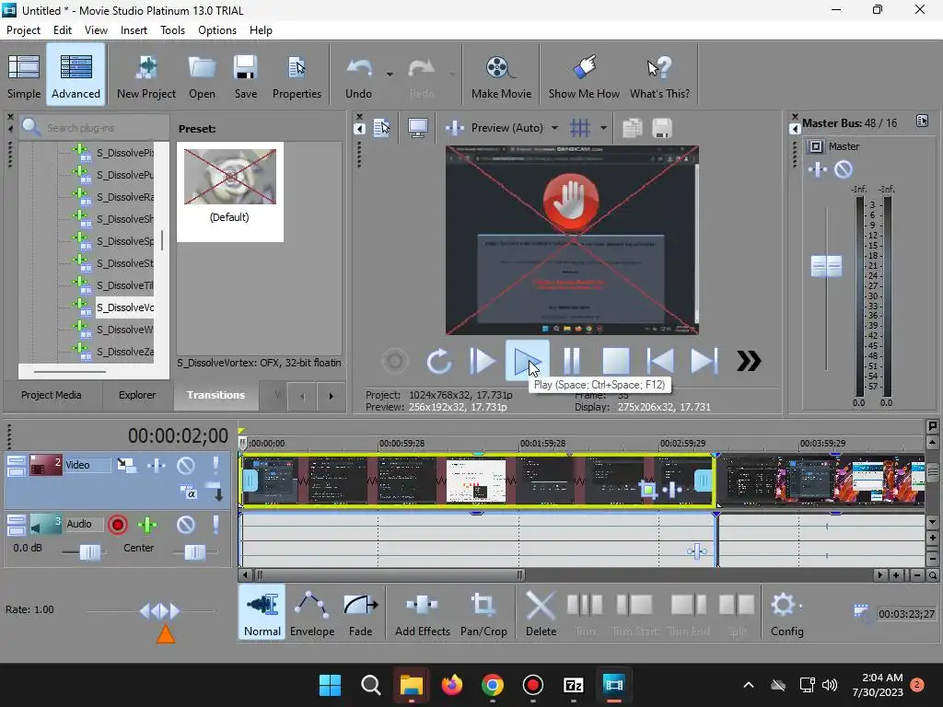Screen dimensions: 943x707
Task: Select S_DissolveRa transition in list
Action: pyautogui.click(x=124, y=197)
